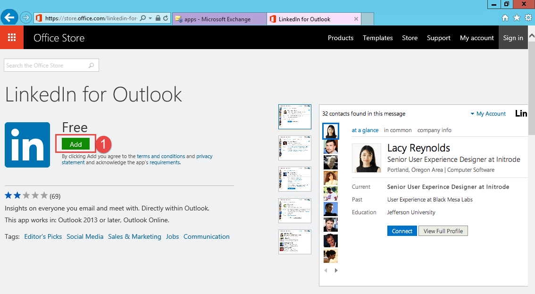The image size is (535, 294).
Task: Select the first screenshot thumbnail
Action: click(295, 117)
